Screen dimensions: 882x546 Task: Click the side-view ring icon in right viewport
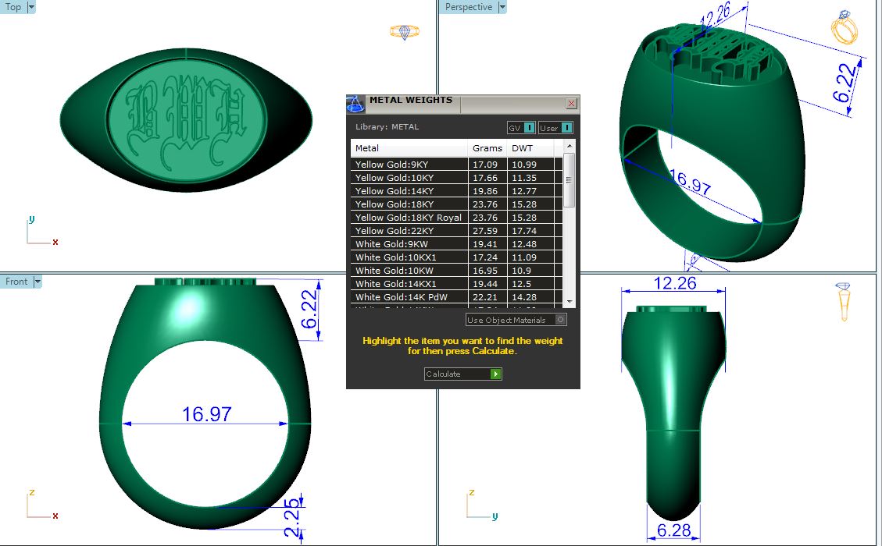point(843,301)
